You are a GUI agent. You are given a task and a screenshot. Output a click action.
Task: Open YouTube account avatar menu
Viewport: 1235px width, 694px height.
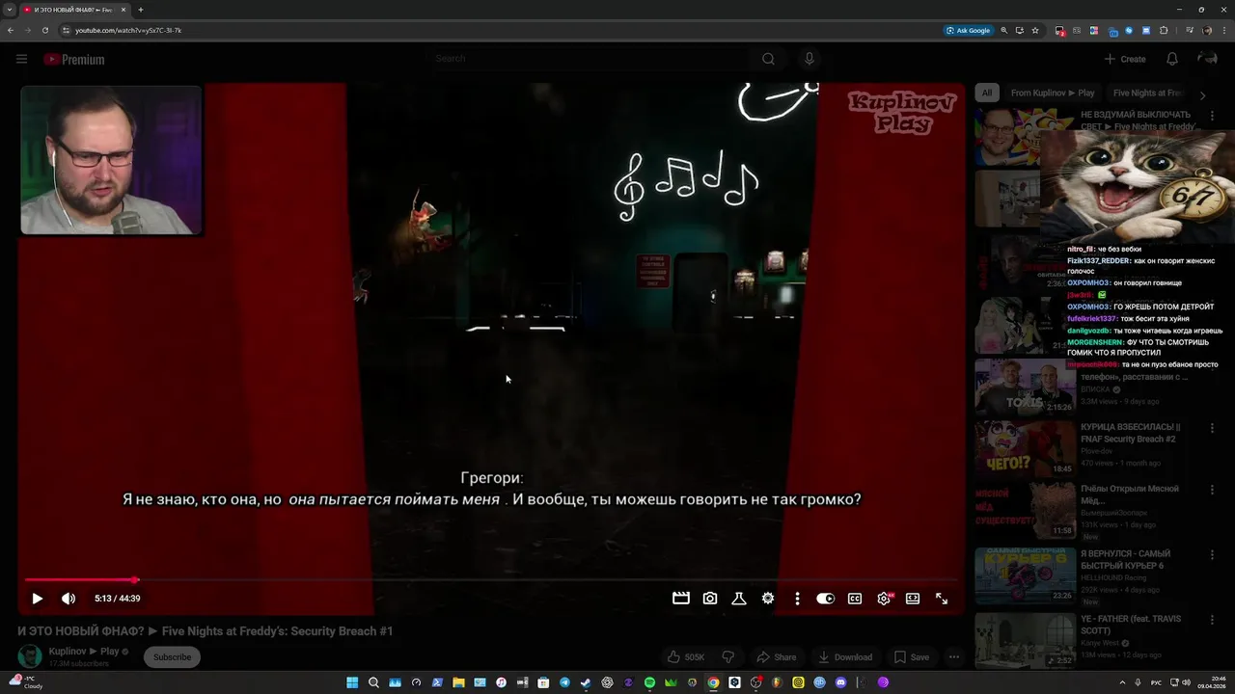click(x=1207, y=59)
